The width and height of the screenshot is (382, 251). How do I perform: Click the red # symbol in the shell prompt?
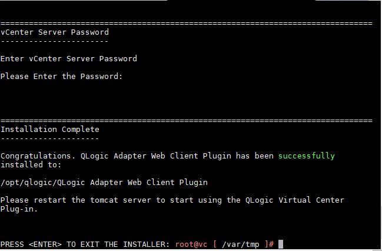[272, 245]
